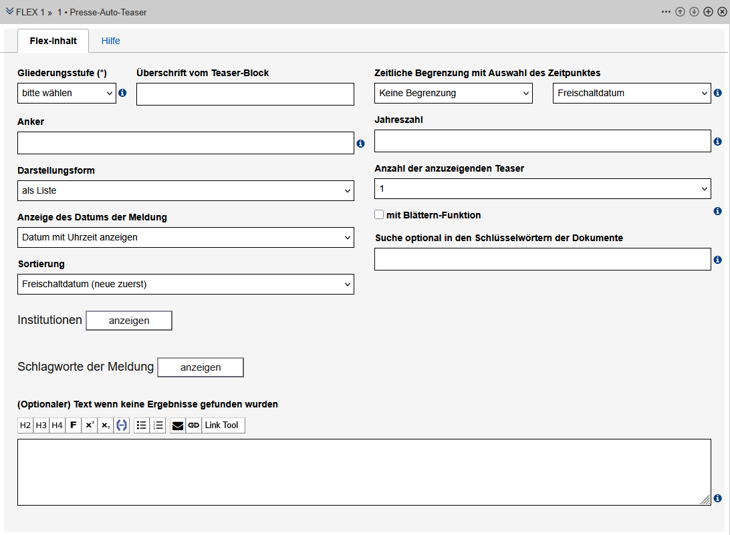
Task: Open the Gliederungsstufe dropdown
Action: coord(67,93)
